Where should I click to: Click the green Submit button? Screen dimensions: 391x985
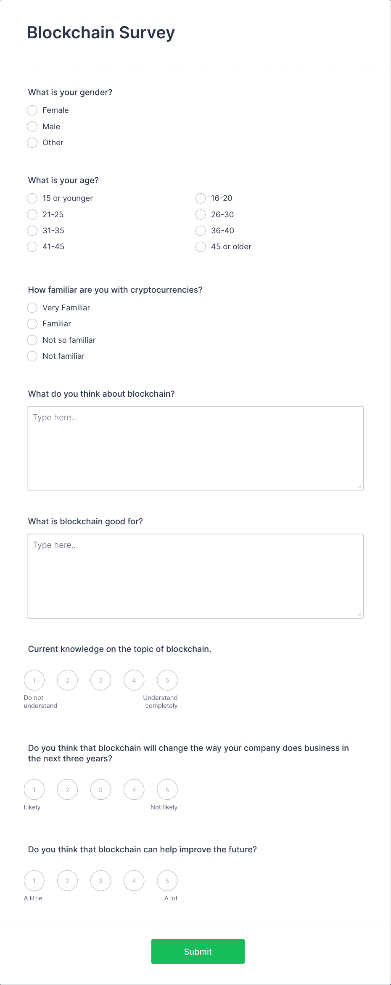(198, 951)
